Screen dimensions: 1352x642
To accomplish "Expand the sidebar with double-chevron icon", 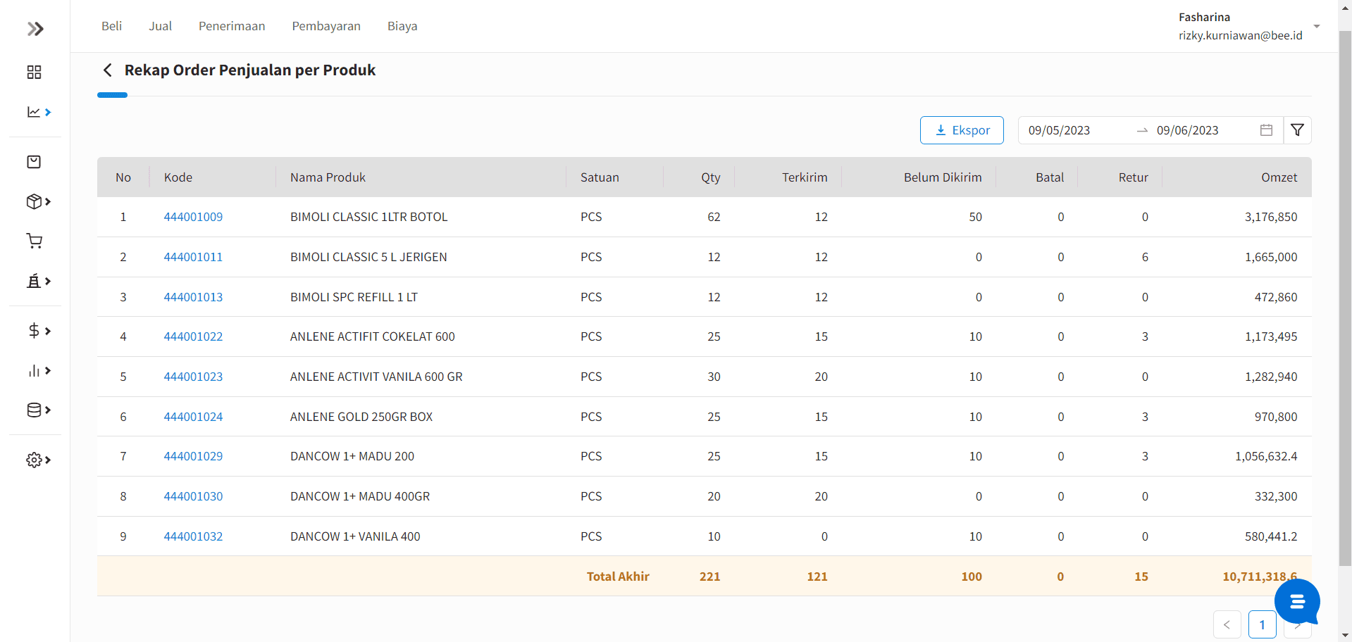I will (x=35, y=29).
